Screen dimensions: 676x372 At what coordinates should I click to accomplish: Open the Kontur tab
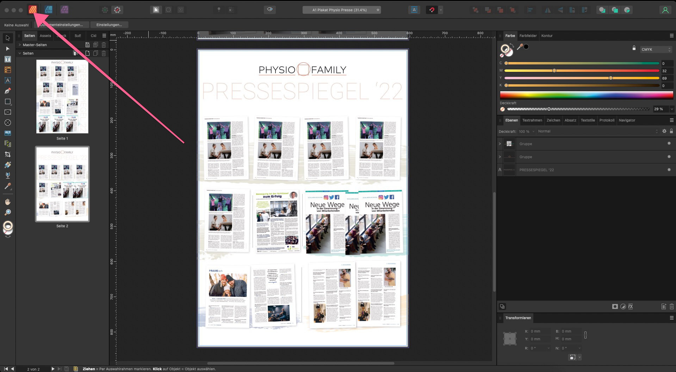[547, 36]
